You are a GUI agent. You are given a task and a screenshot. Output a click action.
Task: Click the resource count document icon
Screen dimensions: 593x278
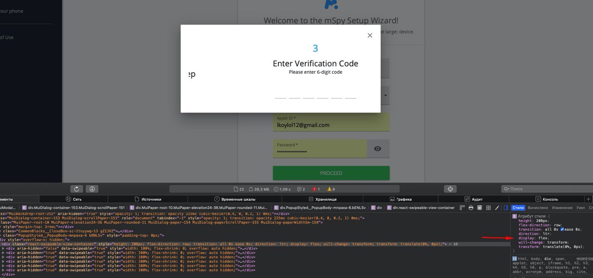pos(240,189)
